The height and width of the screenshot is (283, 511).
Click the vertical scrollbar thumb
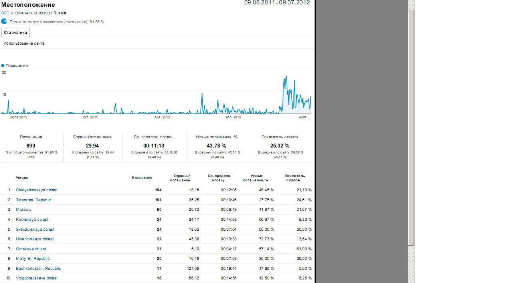pos(411,128)
